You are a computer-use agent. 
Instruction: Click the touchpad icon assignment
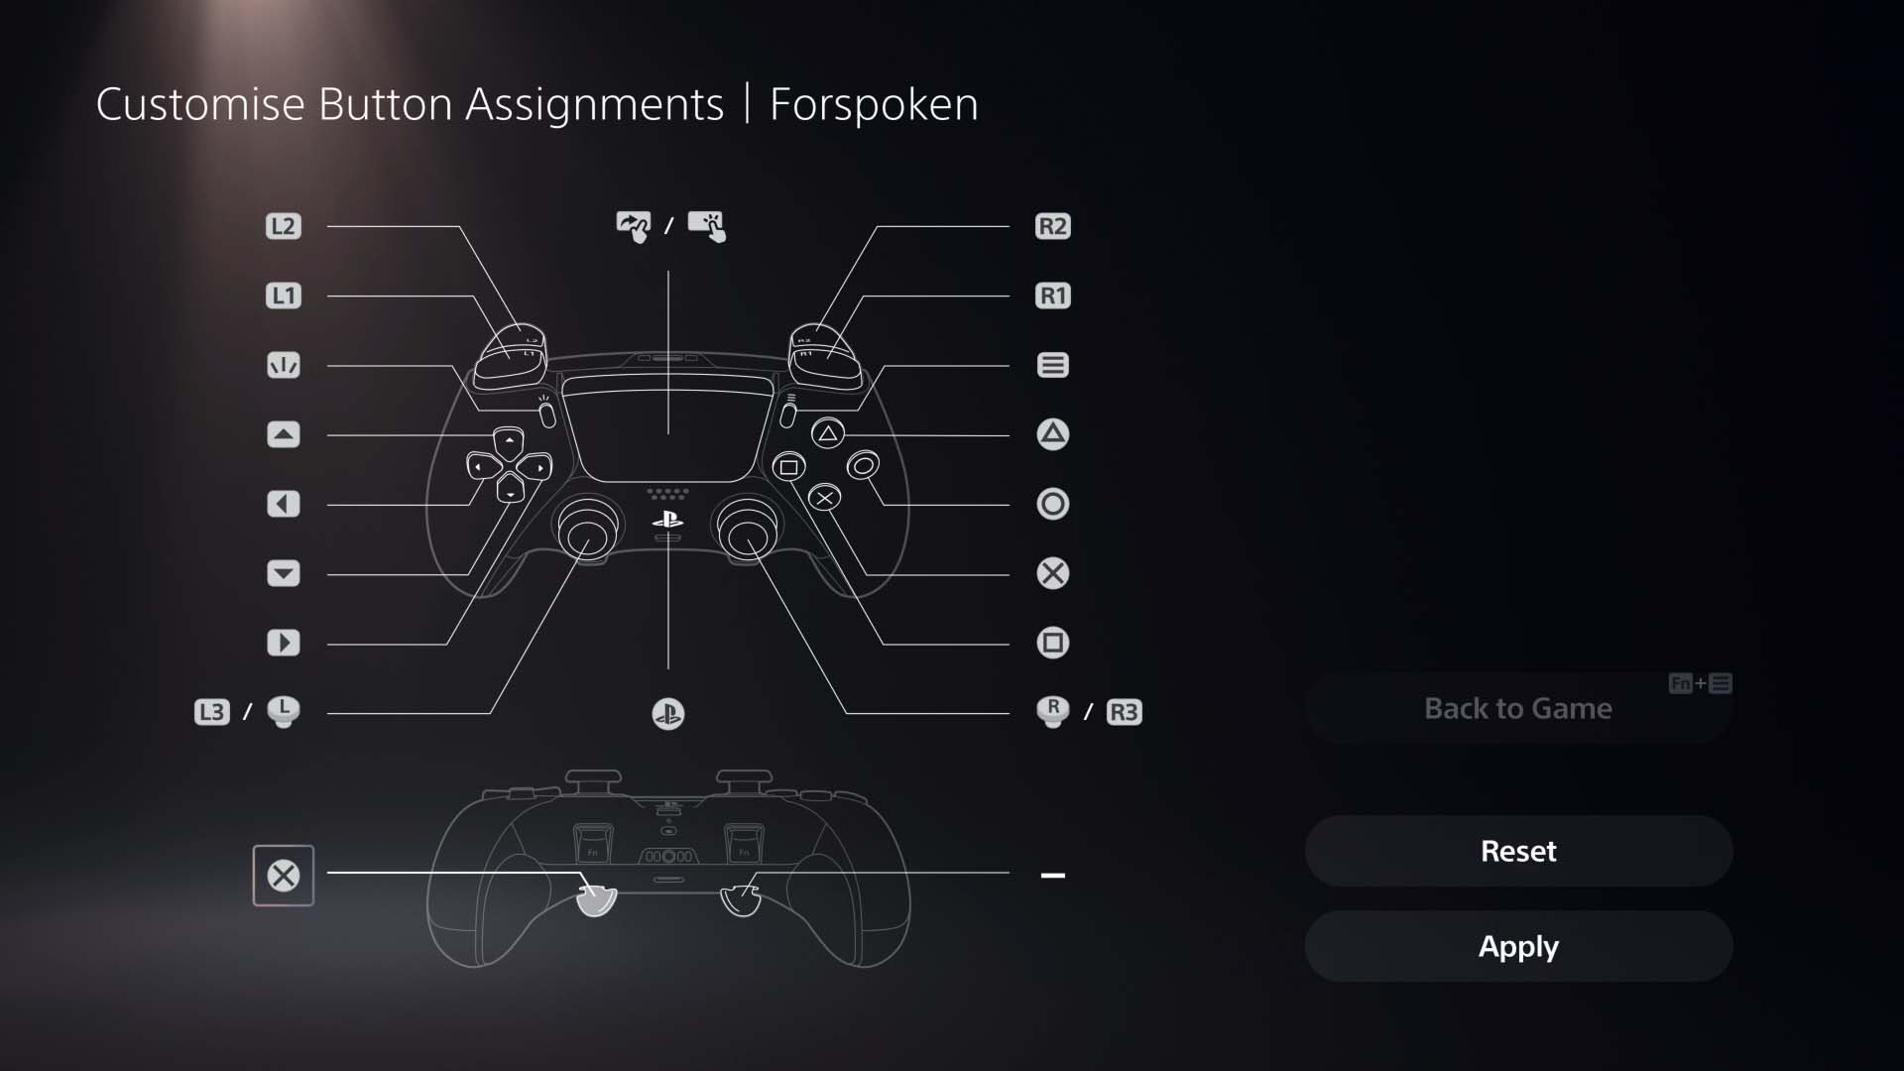tap(667, 225)
